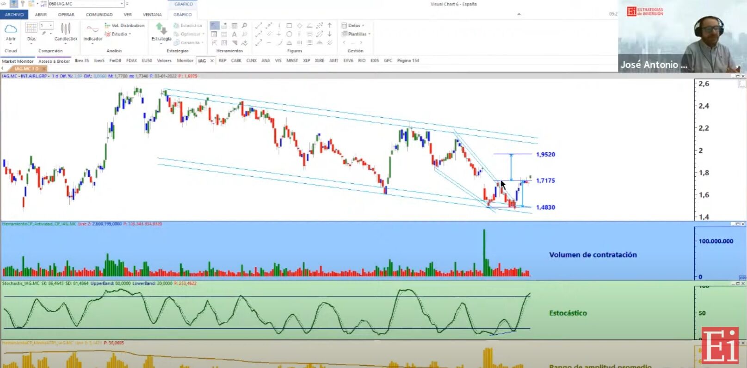The width and height of the screenshot is (747, 368).
Task: Click the 1,9520 target price label
Action: click(x=545, y=154)
